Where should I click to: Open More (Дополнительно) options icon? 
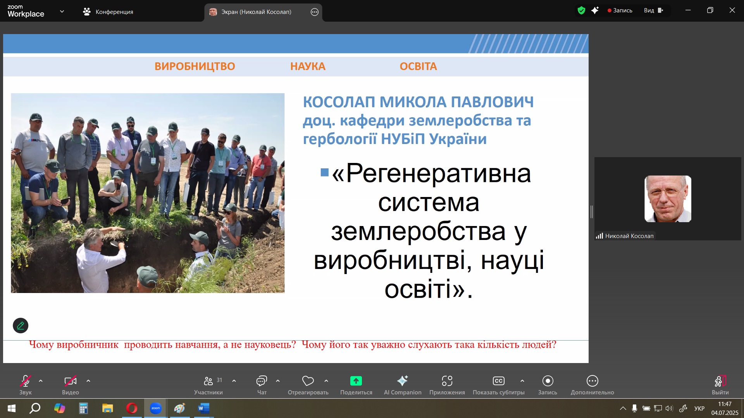pyautogui.click(x=592, y=381)
